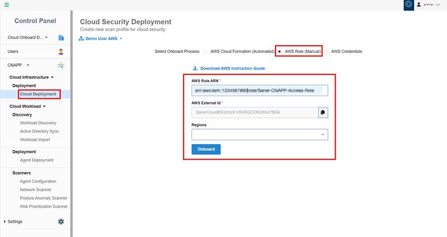
Task: Open Posture Anomaly Scanner page
Action: (x=43, y=198)
